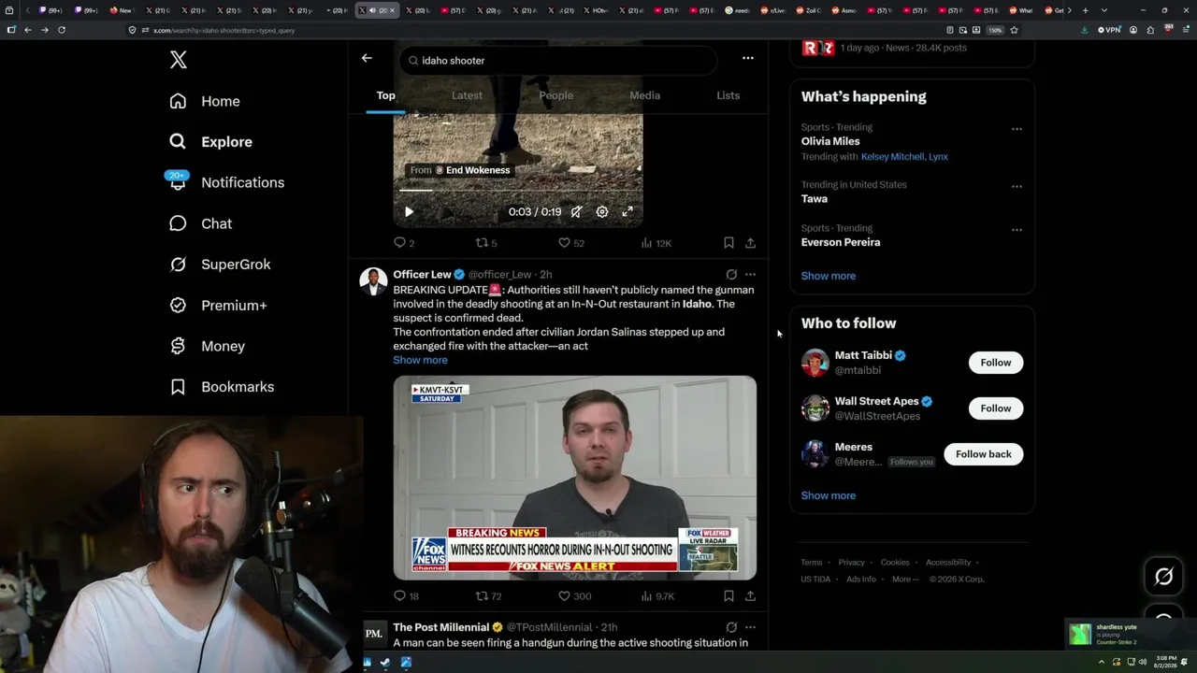Screen dimensions: 1197x673
Task: Open the Home feed icon
Action: pyautogui.click(x=178, y=101)
